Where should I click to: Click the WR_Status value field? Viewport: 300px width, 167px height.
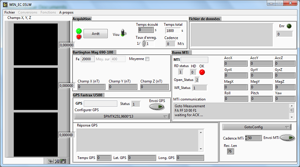pyautogui.click(x=200, y=88)
